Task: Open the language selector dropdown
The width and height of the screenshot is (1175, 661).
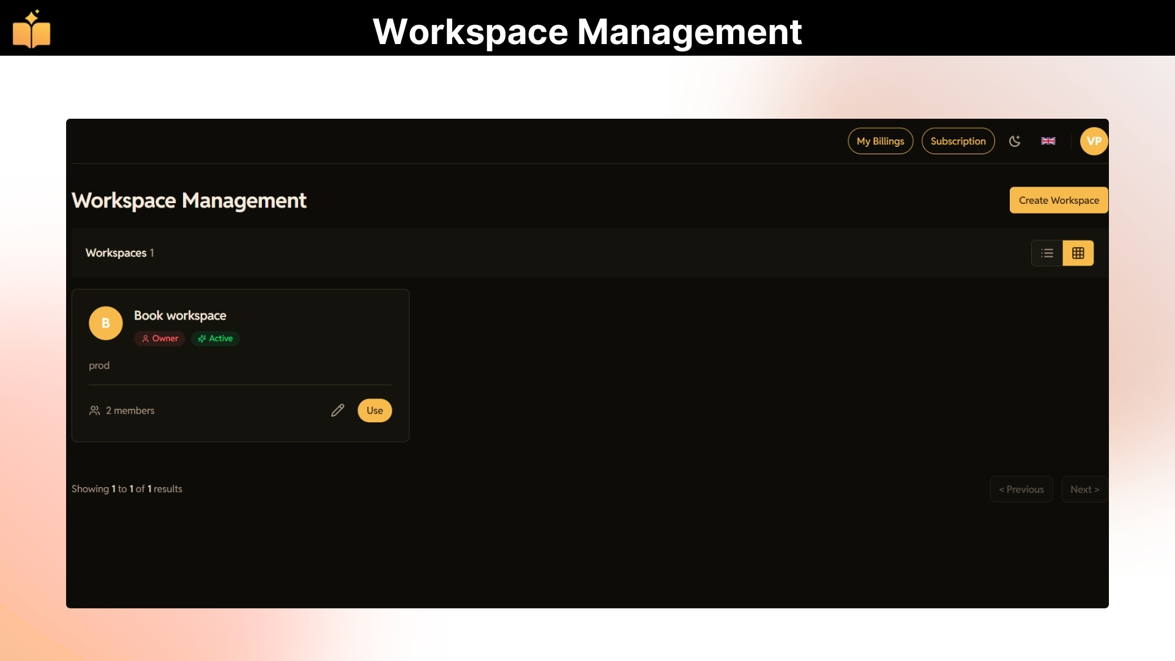Action: tap(1048, 141)
